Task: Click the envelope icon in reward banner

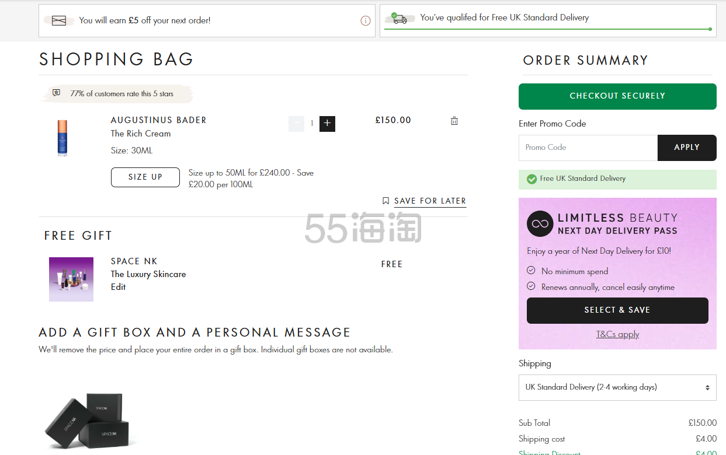Action: (x=59, y=21)
